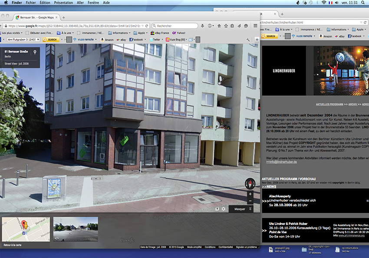Image resolution: width=369 pixels, height=258 pixels.
Task: Reload the Lindnerhuber page in back window
Action: point(365,22)
